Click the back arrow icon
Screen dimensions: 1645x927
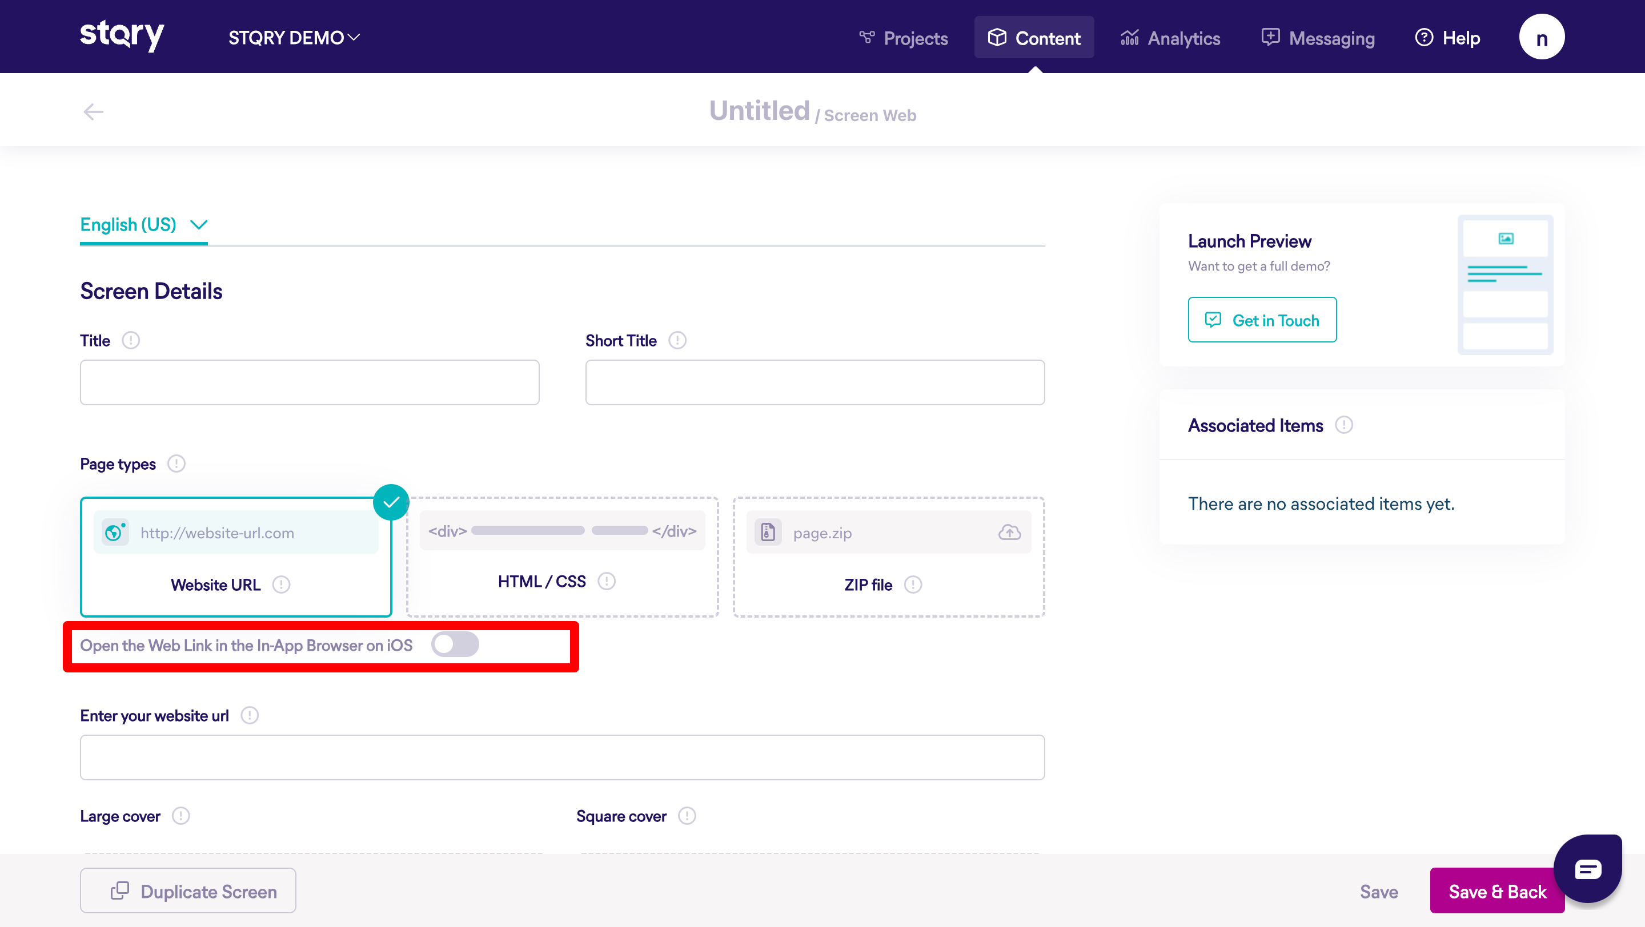pos(93,112)
